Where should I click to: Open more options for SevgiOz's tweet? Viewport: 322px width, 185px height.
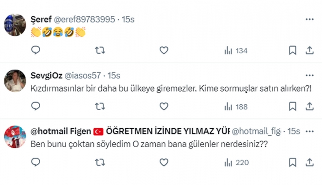pyautogui.click(x=310, y=76)
